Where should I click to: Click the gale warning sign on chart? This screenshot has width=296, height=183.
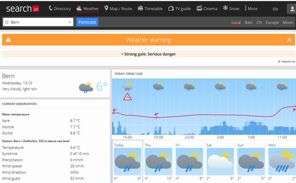tap(127, 97)
